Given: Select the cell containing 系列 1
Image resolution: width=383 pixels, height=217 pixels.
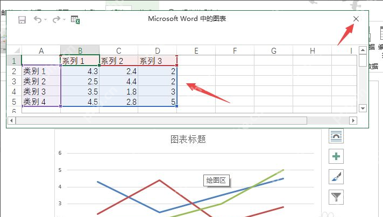Looking at the screenshot, I should (x=80, y=61).
